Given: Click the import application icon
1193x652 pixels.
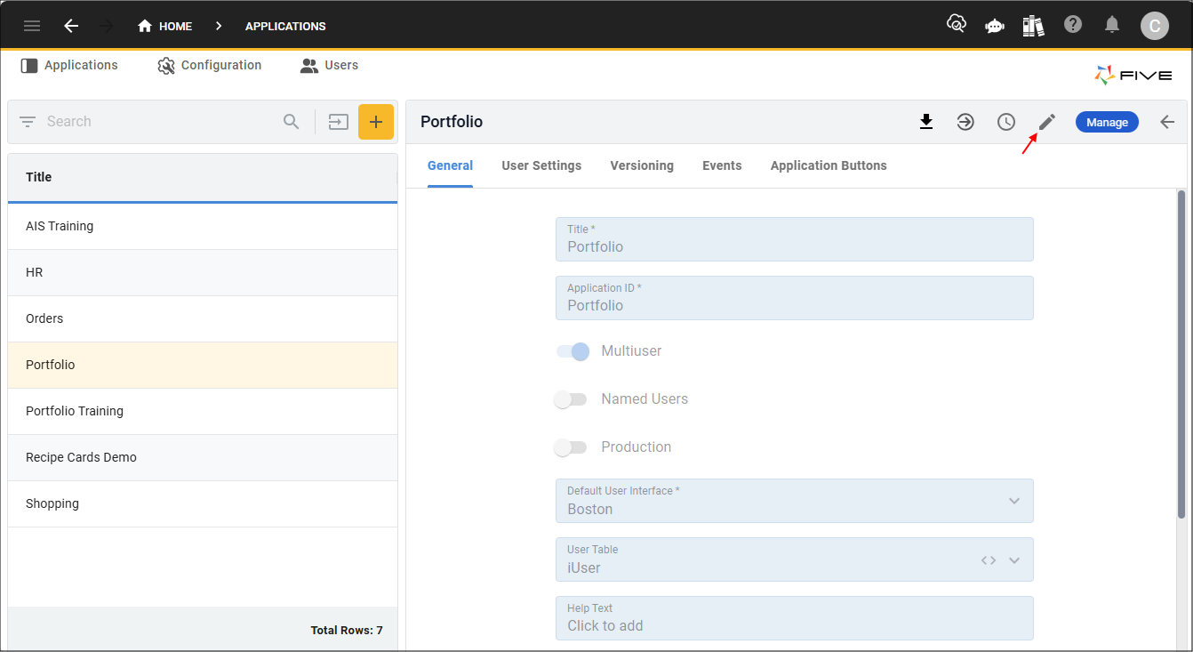Looking at the screenshot, I should [338, 122].
